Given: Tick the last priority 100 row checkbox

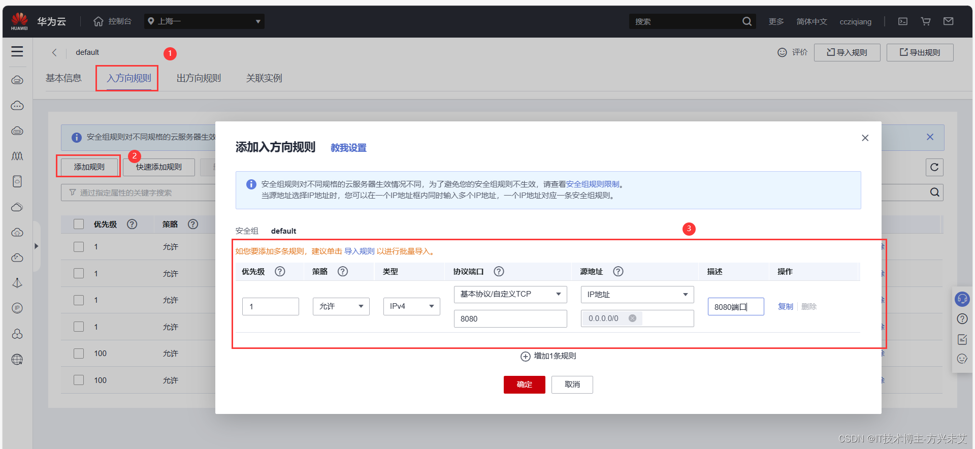Looking at the screenshot, I should pyautogui.click(x=79, y=380).
